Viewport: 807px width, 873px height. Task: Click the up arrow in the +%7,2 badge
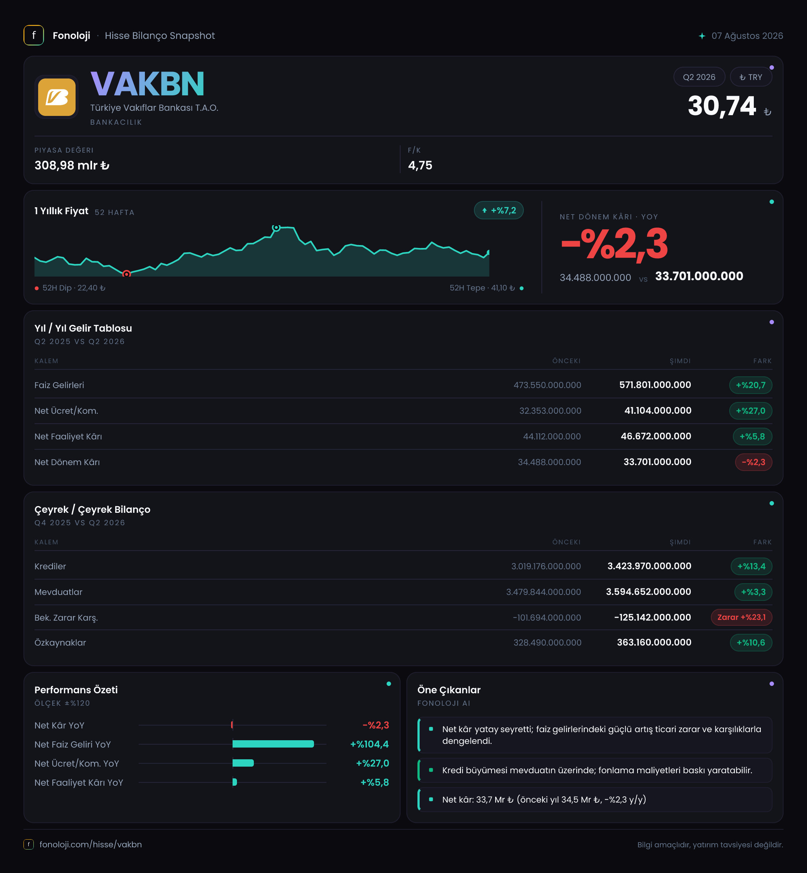(x=484, y=211)
